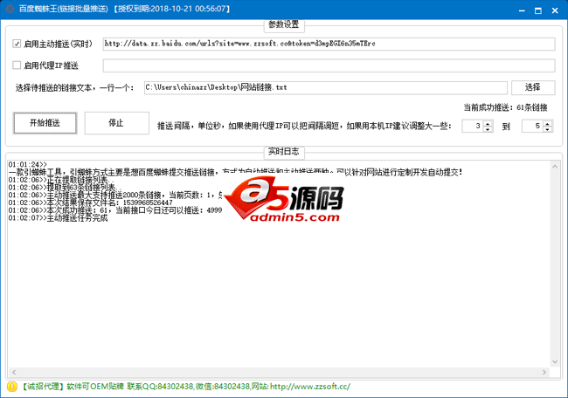Increase the minimum interval value of 3
568x398 pixels.
(x=488, y=123)
